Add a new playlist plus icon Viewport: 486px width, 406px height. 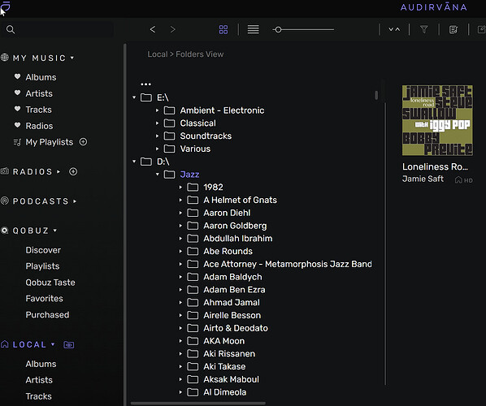pyautogui.click(x=83, y=142)
